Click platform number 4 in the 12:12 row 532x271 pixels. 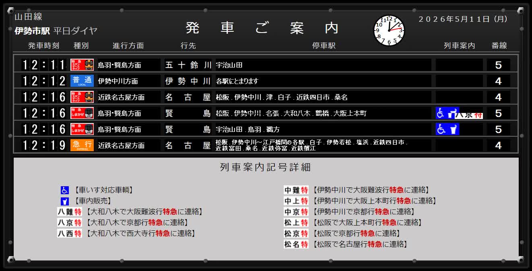(499, 81)
